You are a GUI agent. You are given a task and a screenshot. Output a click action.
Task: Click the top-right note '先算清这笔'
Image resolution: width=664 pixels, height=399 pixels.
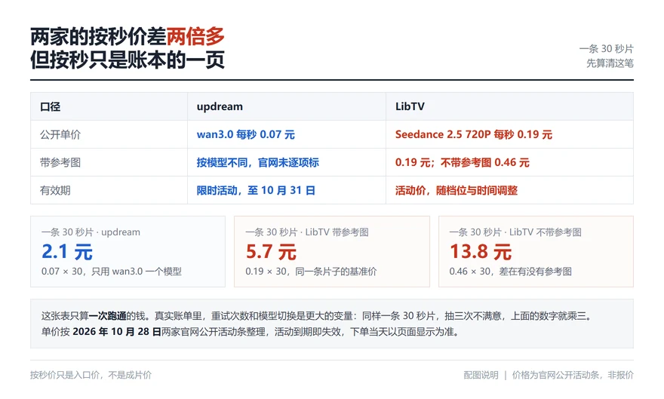(x=610, y=63)
